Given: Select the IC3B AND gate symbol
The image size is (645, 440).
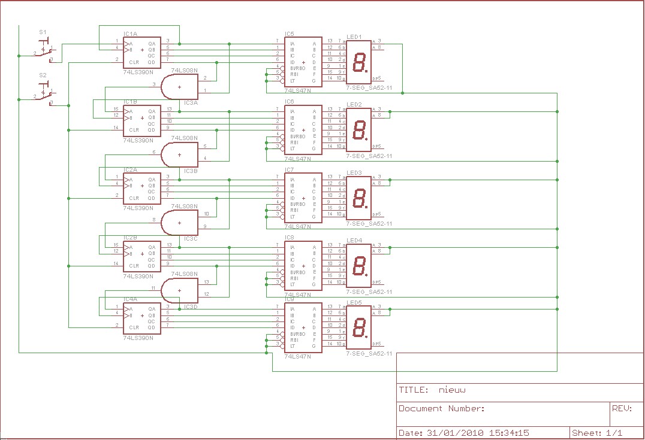Looking at the screenshot, I should pos(179,155).
